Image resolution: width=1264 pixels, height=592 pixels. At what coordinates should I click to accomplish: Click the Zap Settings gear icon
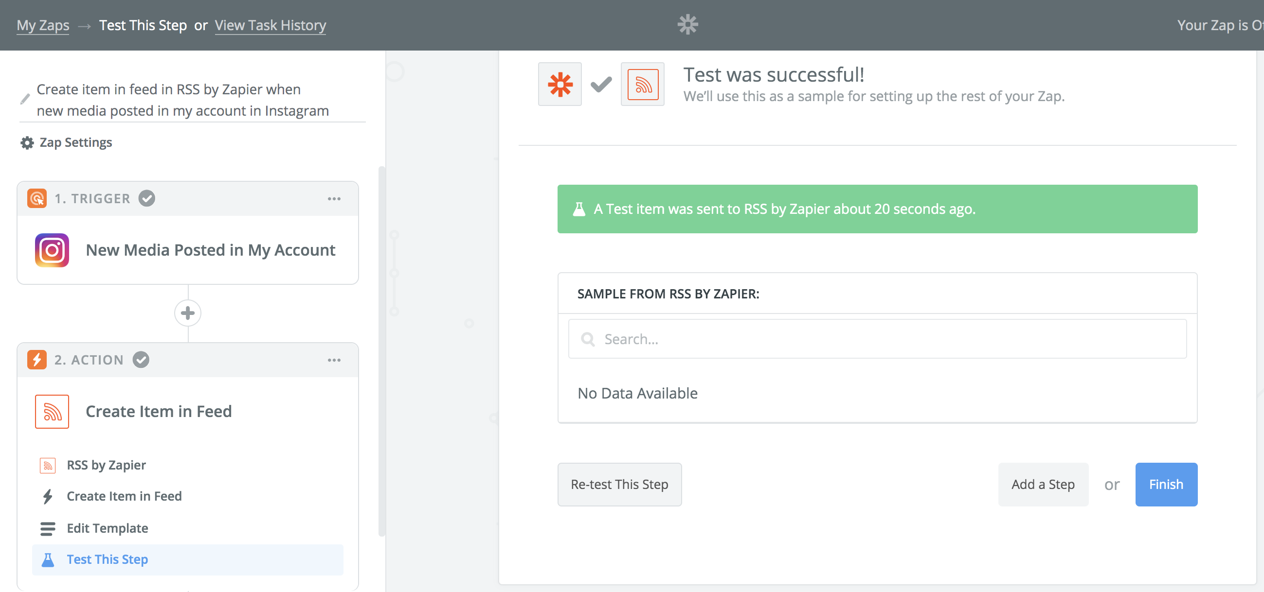pos(27,142)
